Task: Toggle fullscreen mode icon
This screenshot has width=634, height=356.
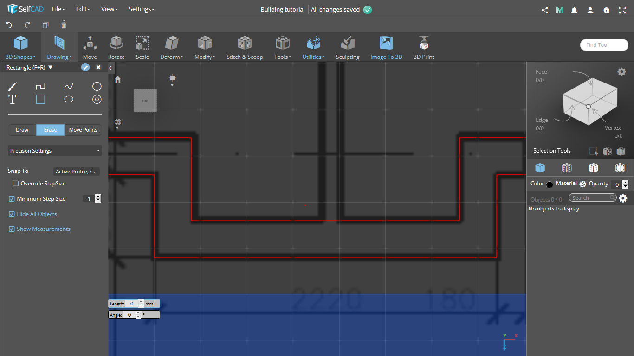Action: [x=623, y=10]
